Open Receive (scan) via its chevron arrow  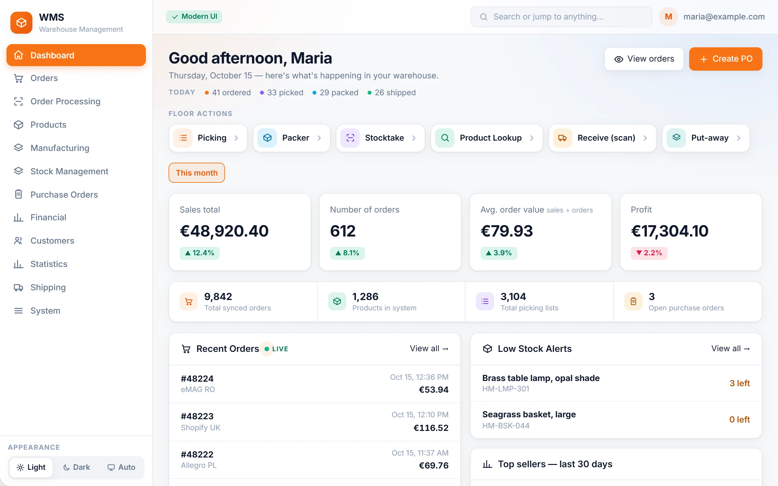click(645, 138)
